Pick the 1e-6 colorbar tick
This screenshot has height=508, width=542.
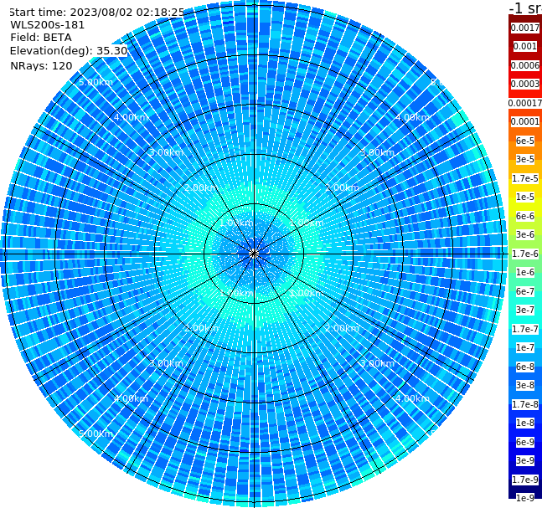pyautogui.click(x=525, y=272)
